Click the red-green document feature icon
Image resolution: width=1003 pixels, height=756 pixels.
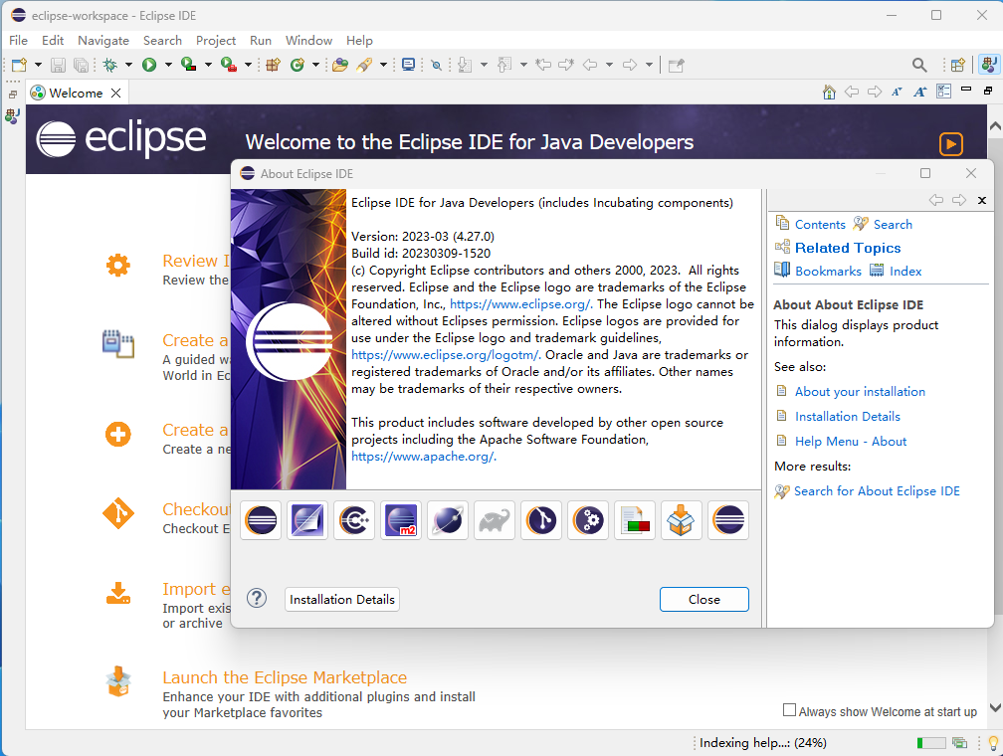tap(634, 520)
